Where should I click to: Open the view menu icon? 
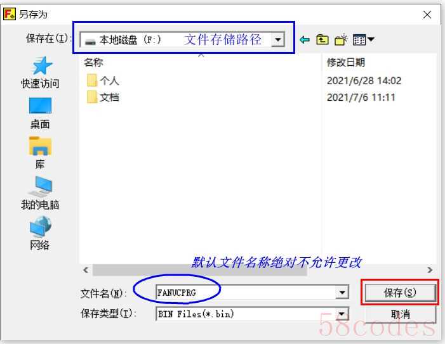click(x=363, y=40)
